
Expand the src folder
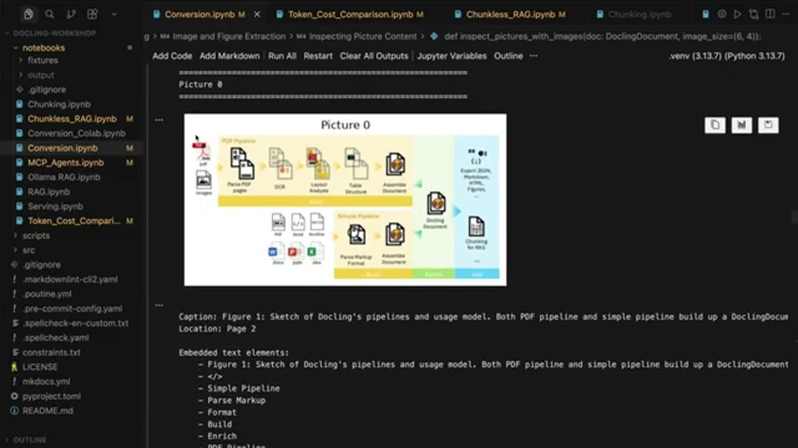(x=28, y=250)
